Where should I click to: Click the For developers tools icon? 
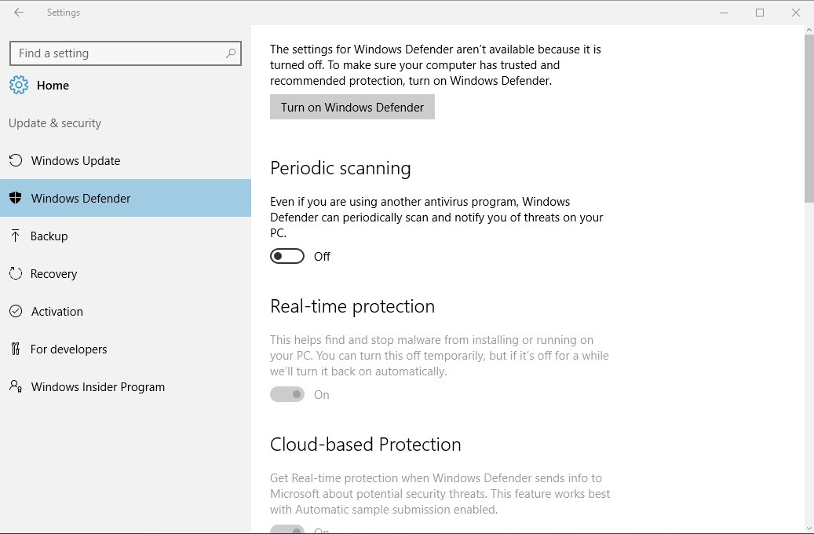[16, 349]
